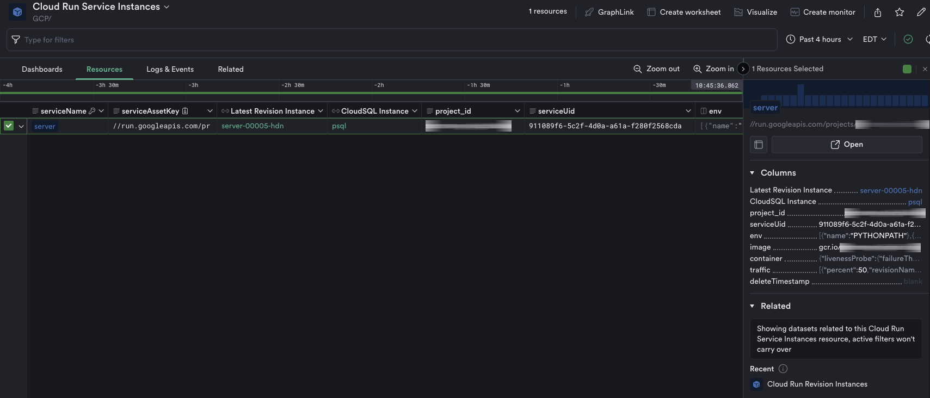This screenshot has width=930, height=398.
Task: Open the server link in table row
Action: (x=45, y=126)
